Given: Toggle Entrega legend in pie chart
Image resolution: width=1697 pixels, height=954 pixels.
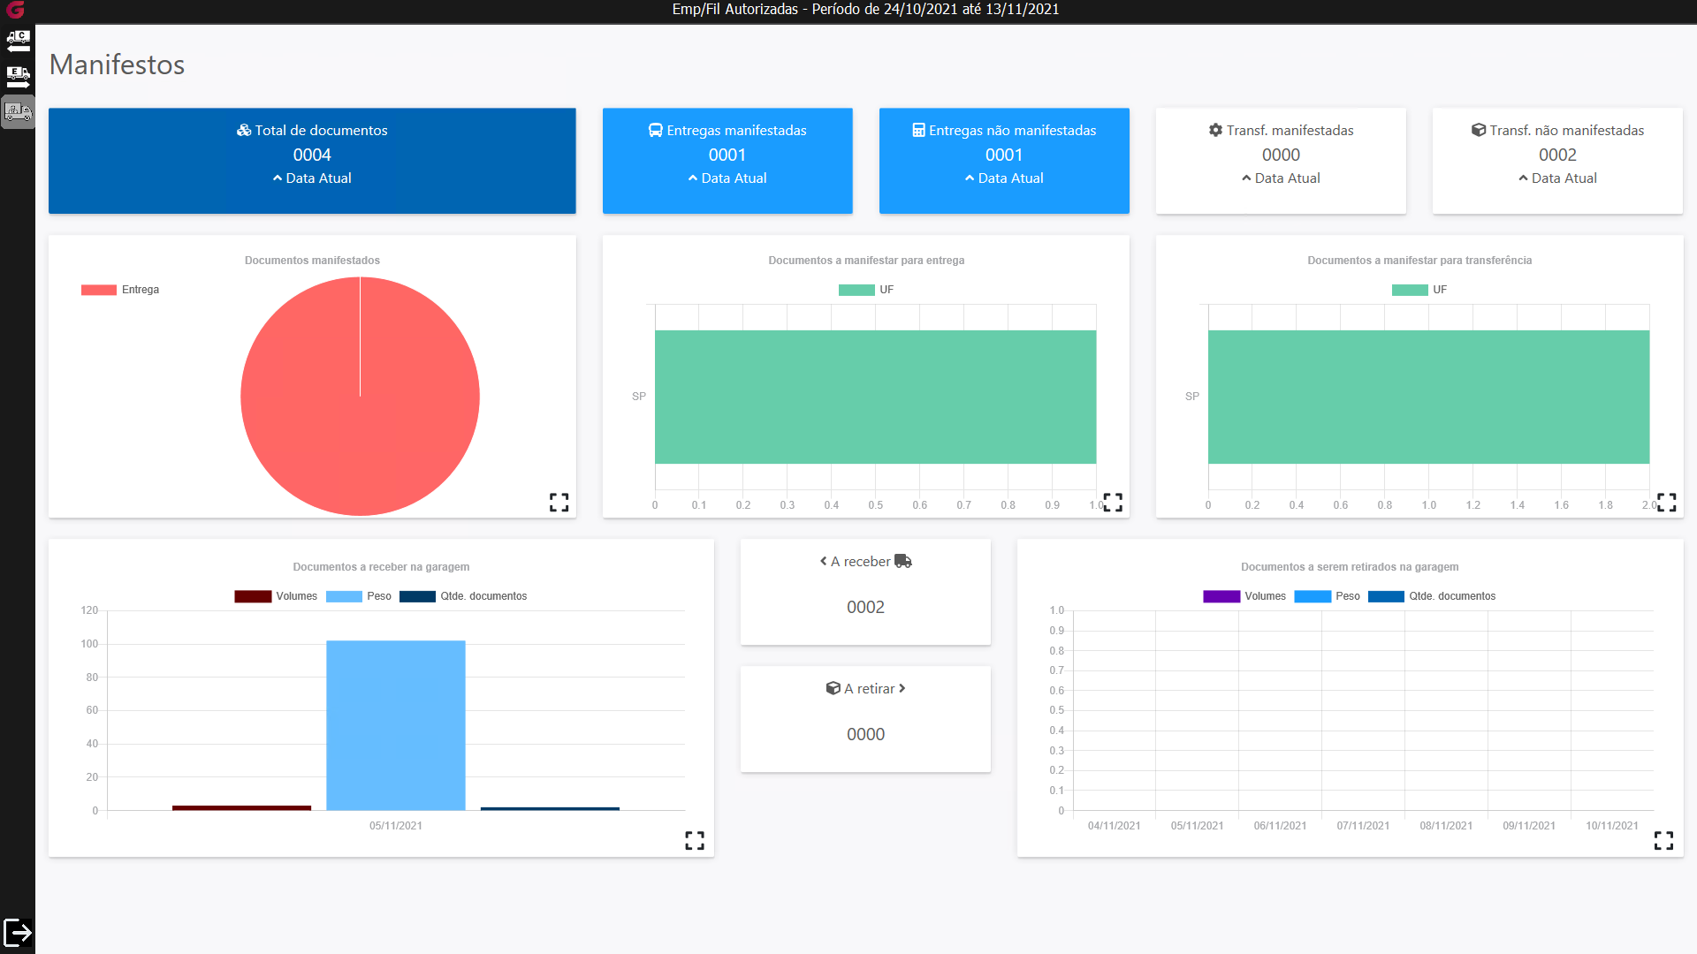Looking at the screenshot, I should (120, 290).
